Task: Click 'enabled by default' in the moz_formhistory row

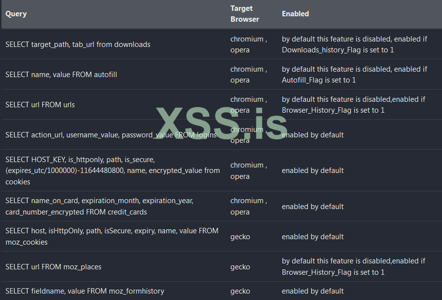Action: coord(312,291)
